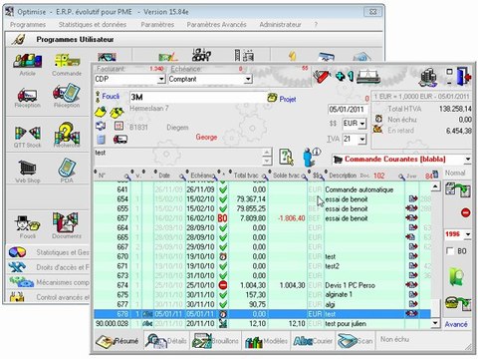Click the red stop status icon in row 674
The image size is (478, 359).
[223, 285]
